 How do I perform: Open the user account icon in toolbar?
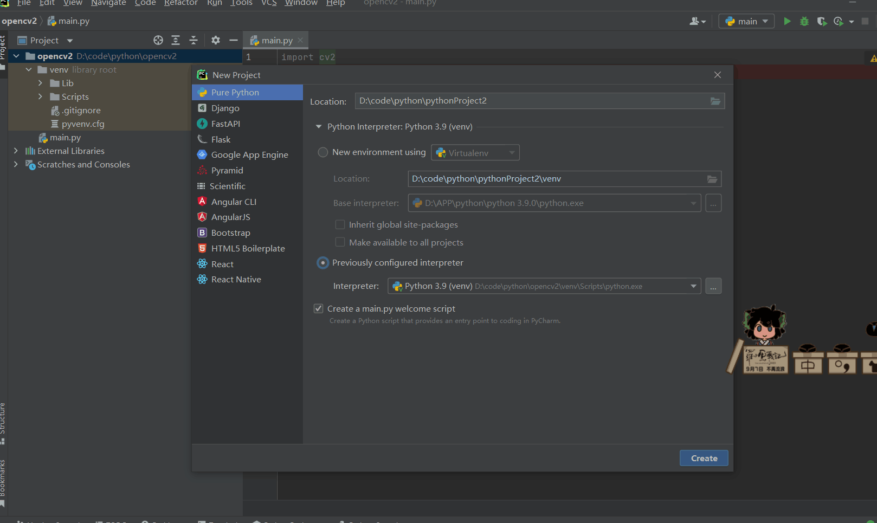click(x=697, y=21)
